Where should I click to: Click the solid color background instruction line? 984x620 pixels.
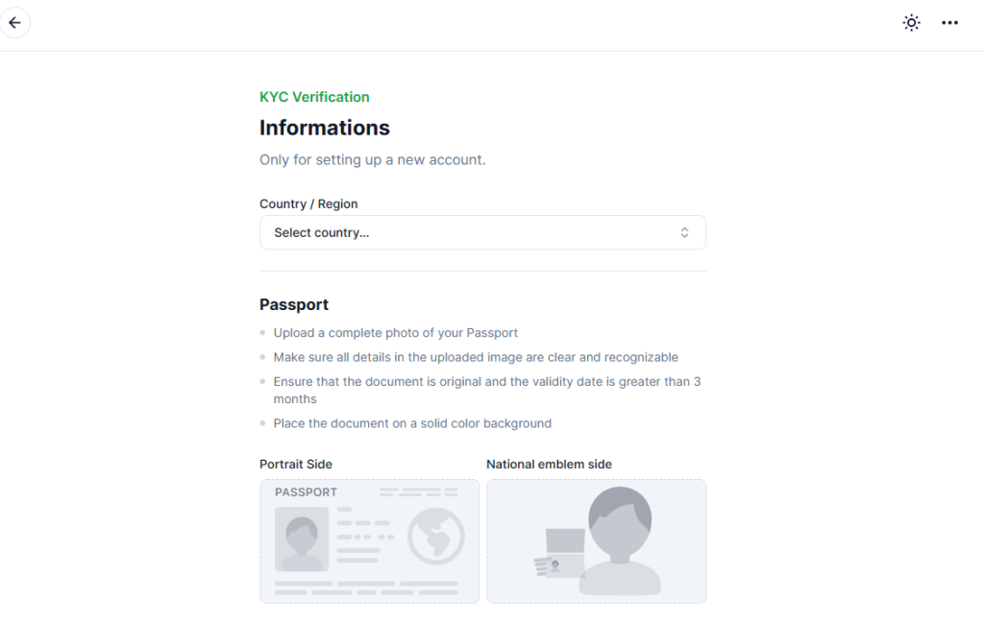412,423
